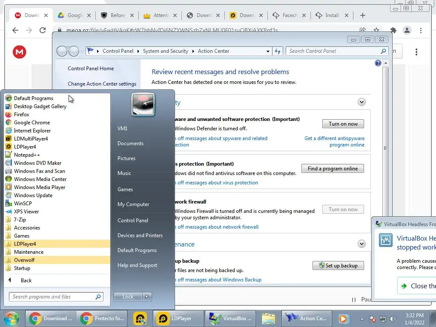Open My Computer from Start menu
436x327 pixels.
pos(133,204)
